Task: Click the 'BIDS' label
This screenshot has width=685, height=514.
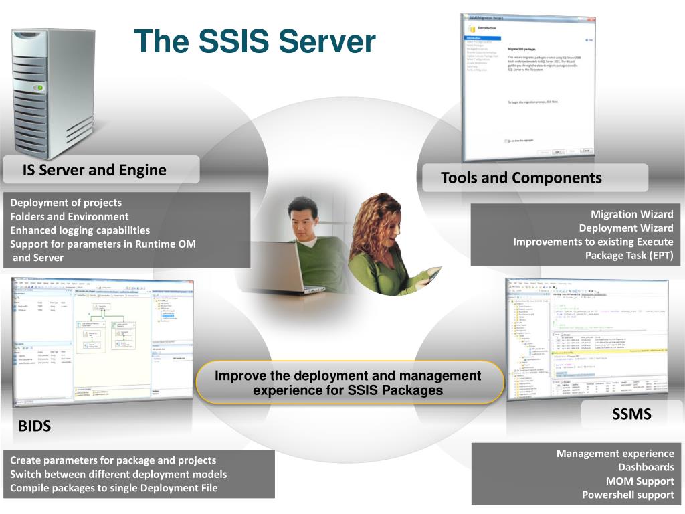Action: pos(35,426)
